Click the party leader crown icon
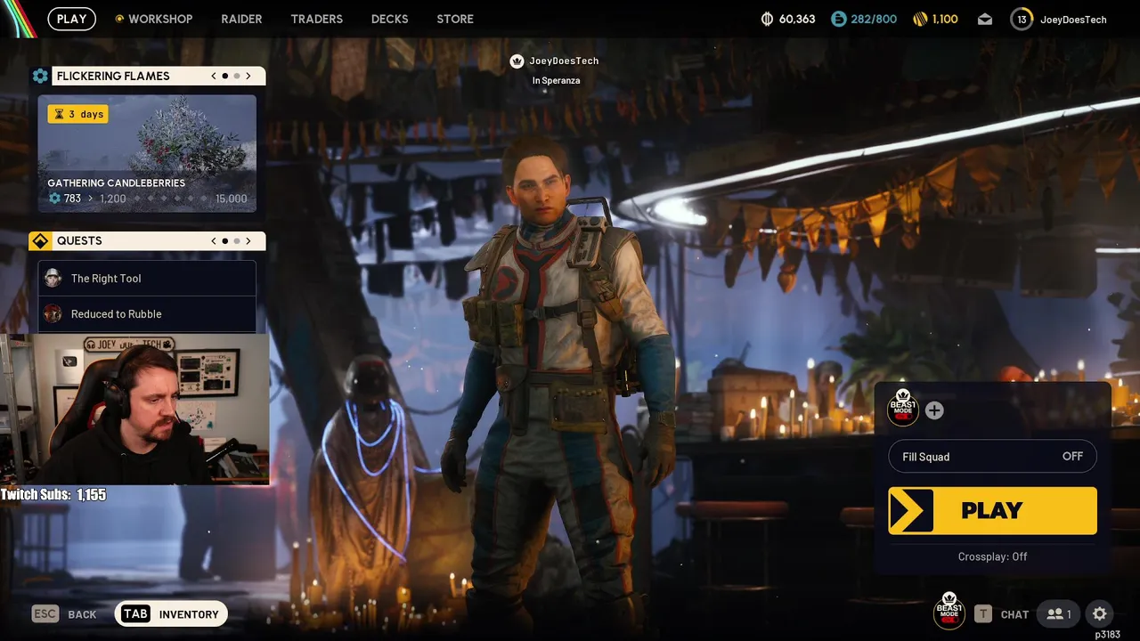This screenshot has height=641, width=1140. [x=517, y=61]
